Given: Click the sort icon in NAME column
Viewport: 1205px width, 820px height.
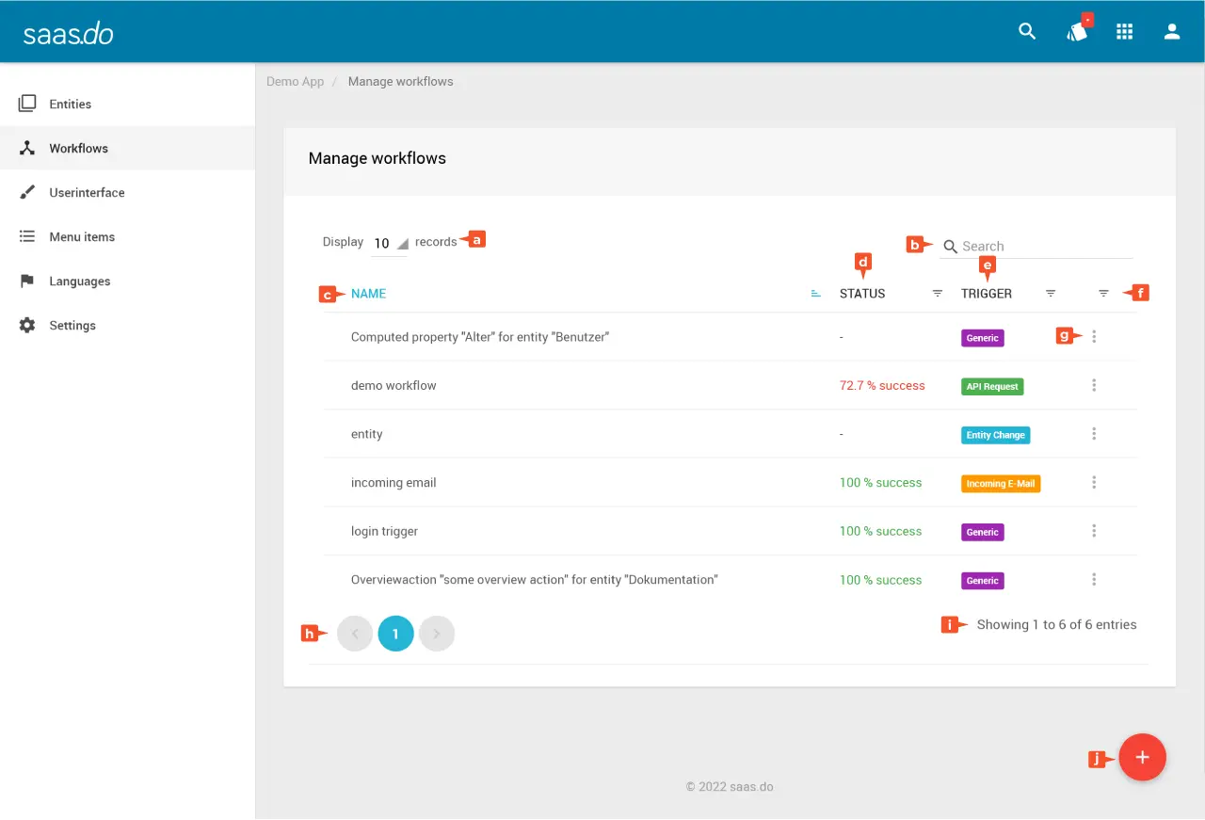Looking at the screenshot, I should click(x=816, y=294).
